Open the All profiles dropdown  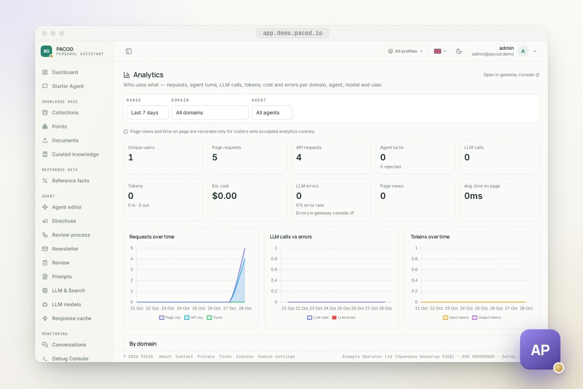[x=406, y=51]
